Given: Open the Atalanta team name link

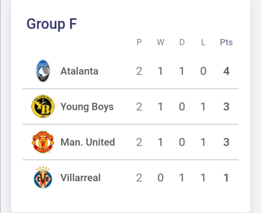Looking at the screenshot, I should pyautogui.click(x=79, y=71).
